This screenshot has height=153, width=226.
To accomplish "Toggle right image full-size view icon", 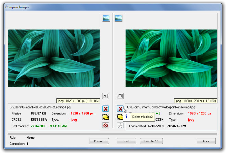I will pyautogui.click(x=120, y=96).
